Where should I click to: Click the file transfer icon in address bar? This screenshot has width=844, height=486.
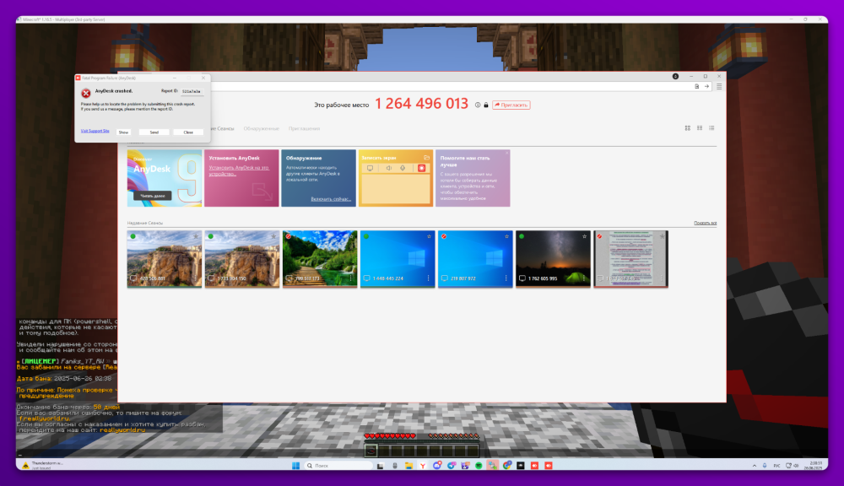coord(696,86)
